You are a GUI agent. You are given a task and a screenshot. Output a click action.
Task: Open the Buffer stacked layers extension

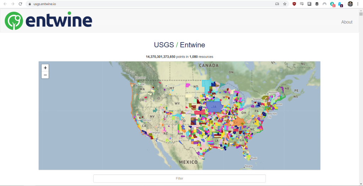tap(317, 4)
